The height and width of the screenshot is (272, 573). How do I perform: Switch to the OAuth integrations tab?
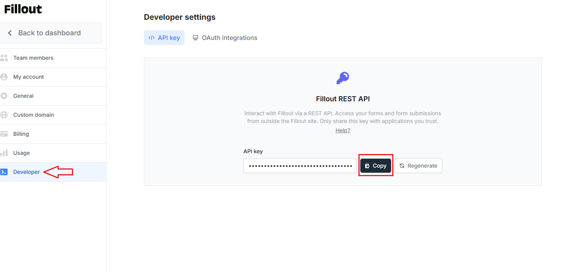225,38
